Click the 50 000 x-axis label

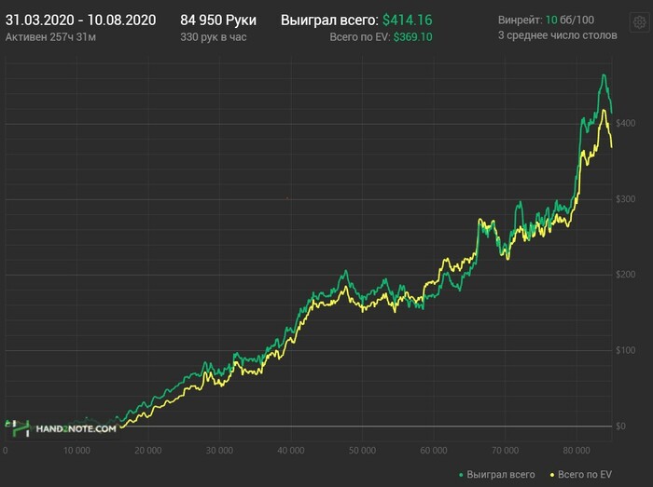[362, 451]
